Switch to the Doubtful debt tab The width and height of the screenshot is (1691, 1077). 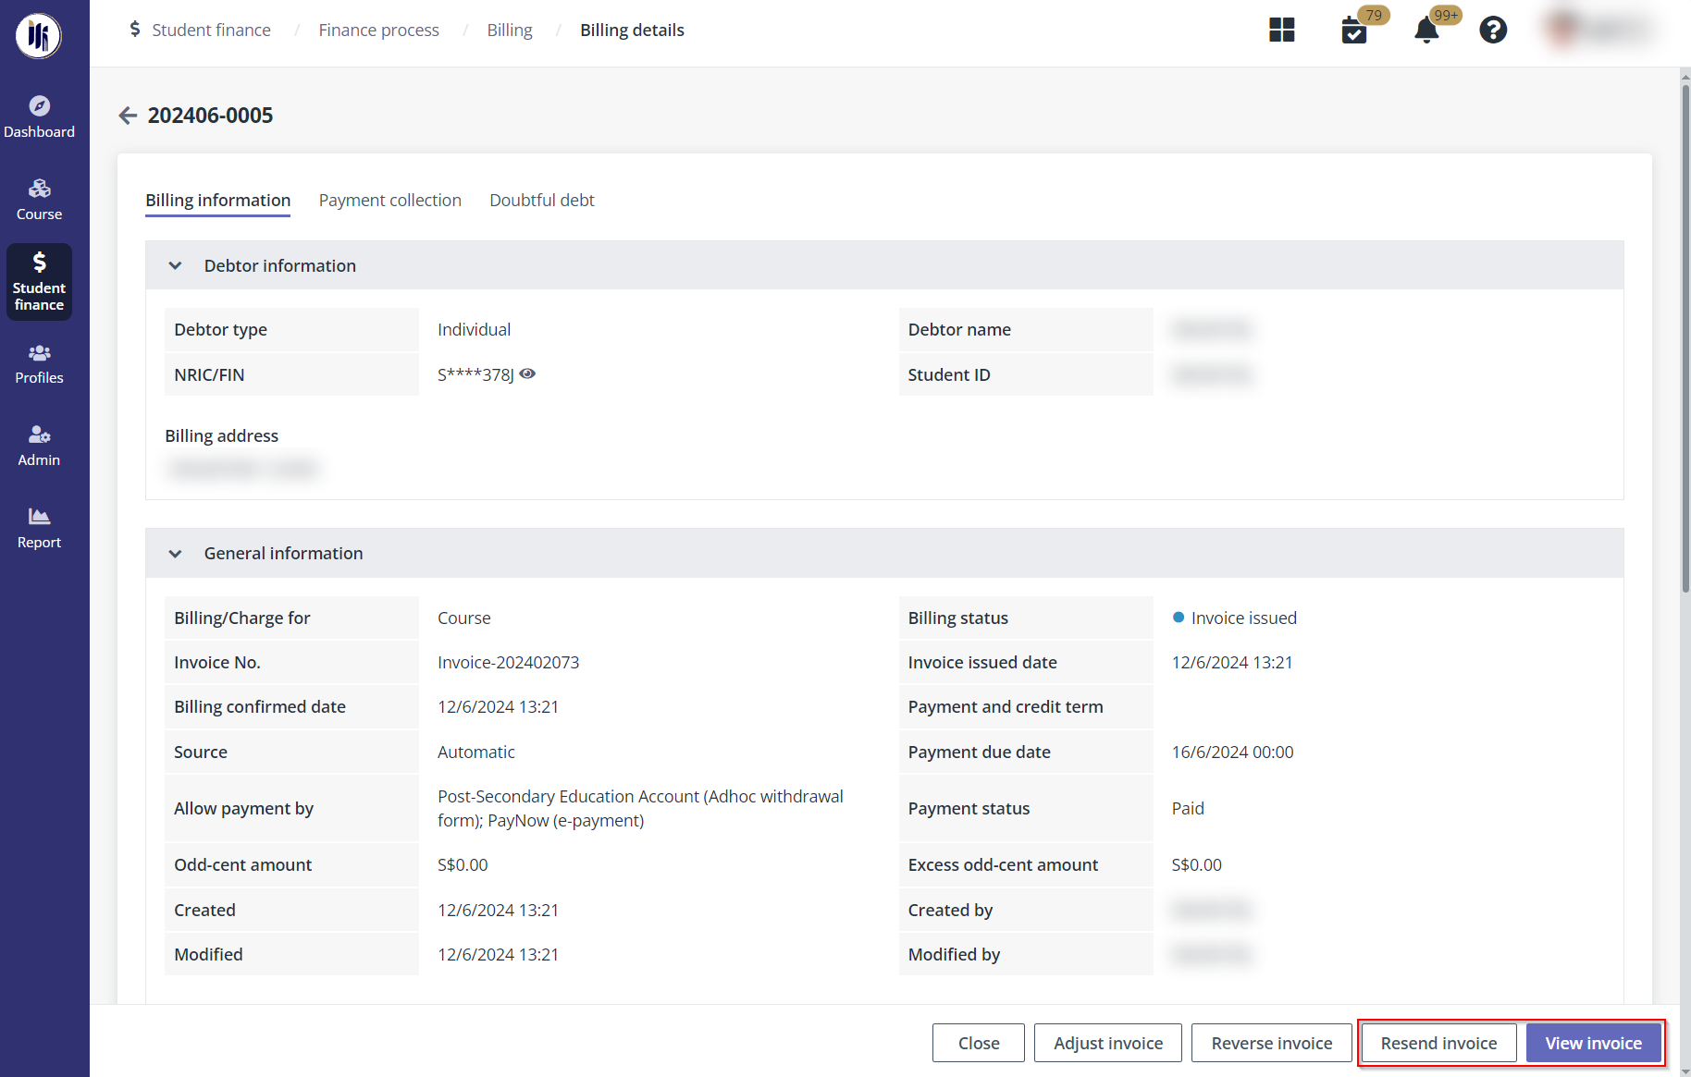tap(542, 201)
